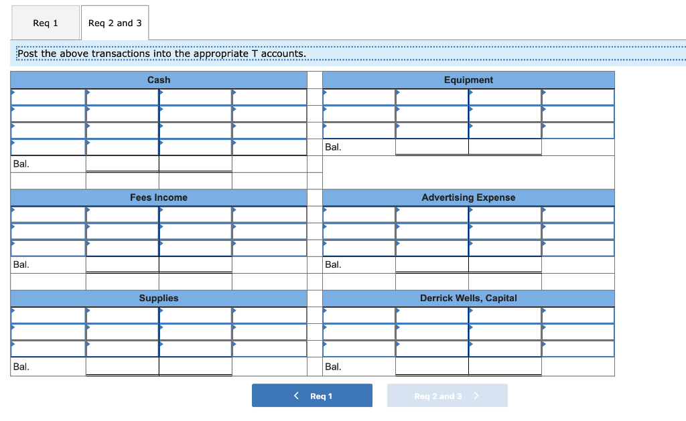Open first row, first dropdown cell under Cash
This screenshot has height=421, width=686.
(x=48, y=97)
